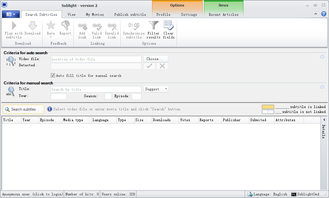The width and height of the screenshot is (329, 198).
Task: Click the yellow linked subtitle swatch
Action: [268, 107]
